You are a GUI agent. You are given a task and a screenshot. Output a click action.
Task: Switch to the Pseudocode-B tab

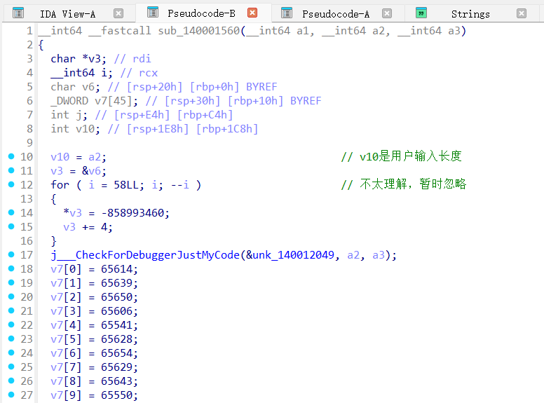click(202, 13)
